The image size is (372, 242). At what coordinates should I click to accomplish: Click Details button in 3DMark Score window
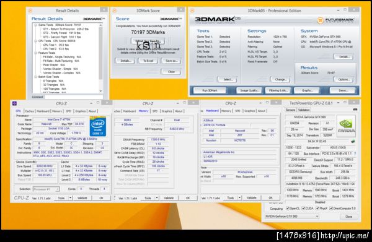click(125, 61)
